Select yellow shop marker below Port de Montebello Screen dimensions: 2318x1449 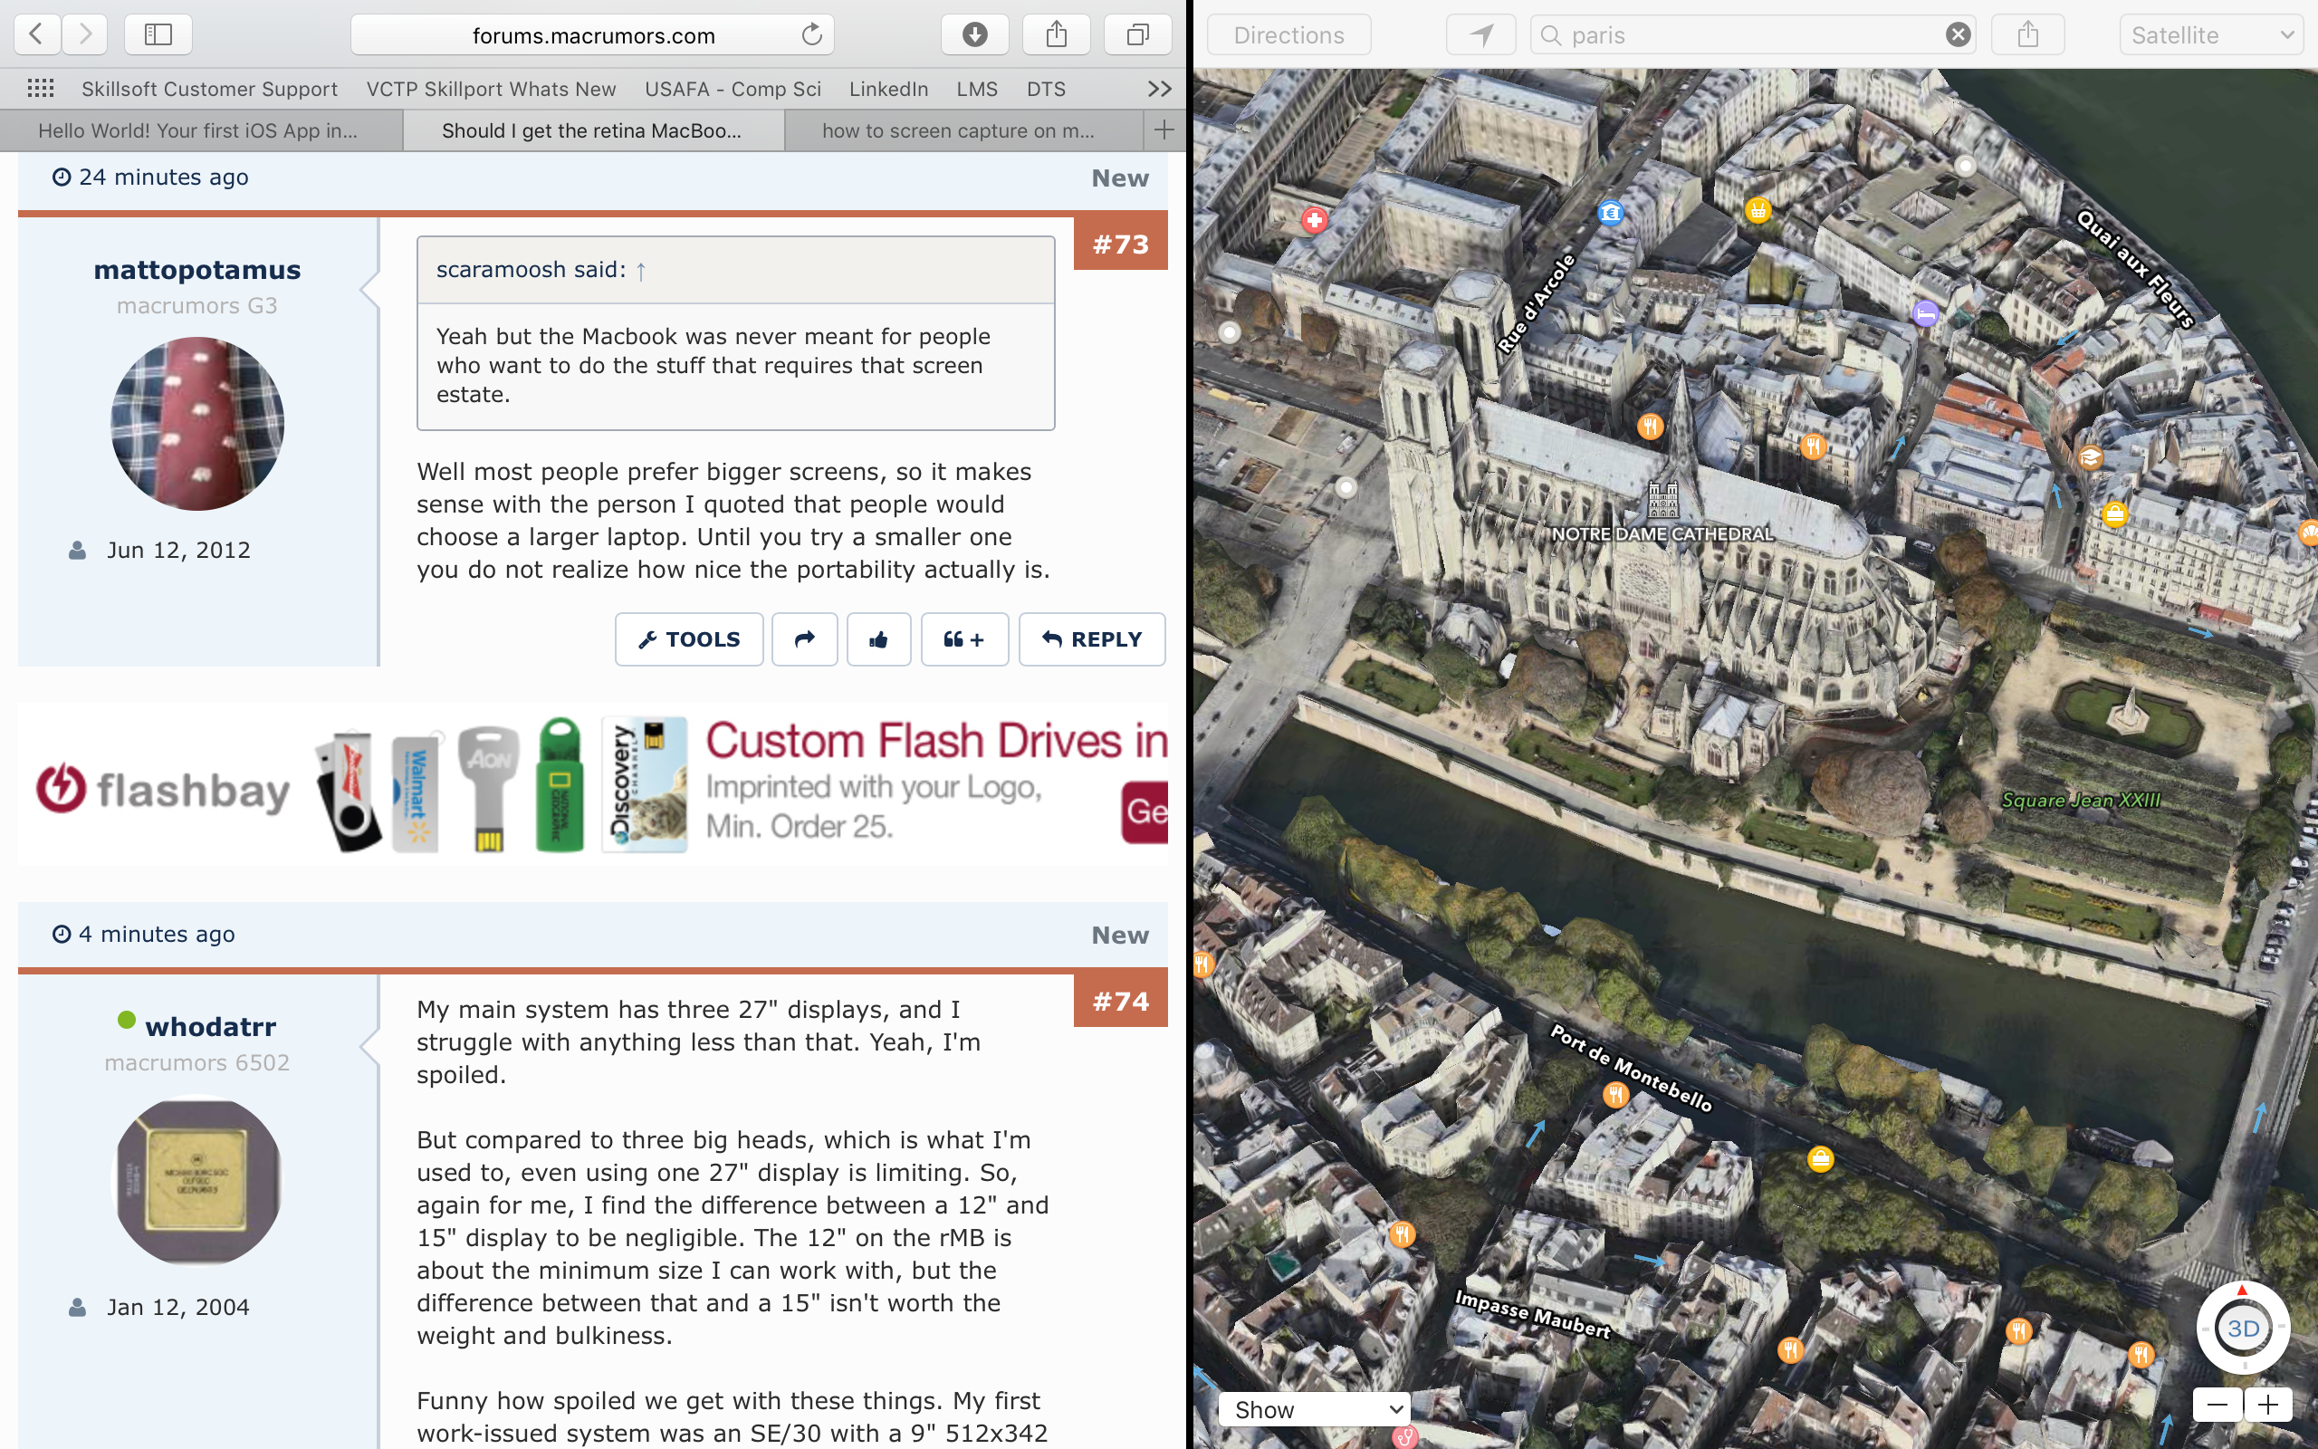(1820, 1159)
